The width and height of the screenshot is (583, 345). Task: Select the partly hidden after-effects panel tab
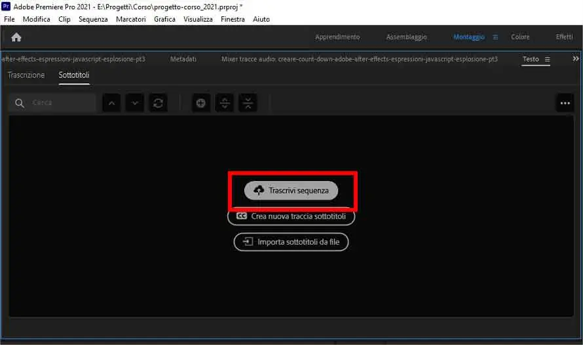pos(73,59)
